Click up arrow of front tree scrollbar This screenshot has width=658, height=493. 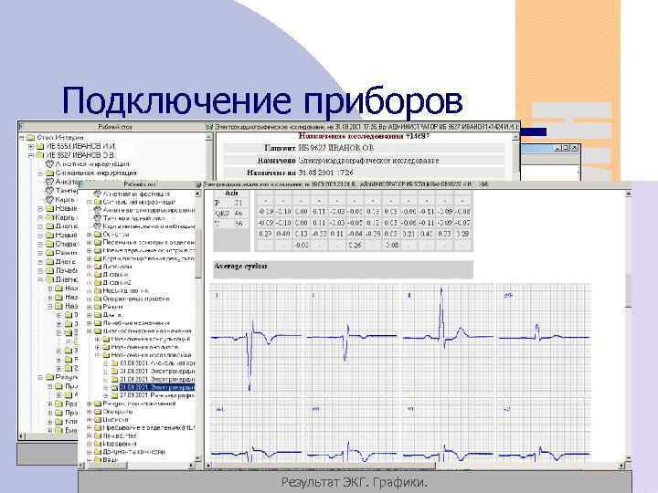click(198, 194)
